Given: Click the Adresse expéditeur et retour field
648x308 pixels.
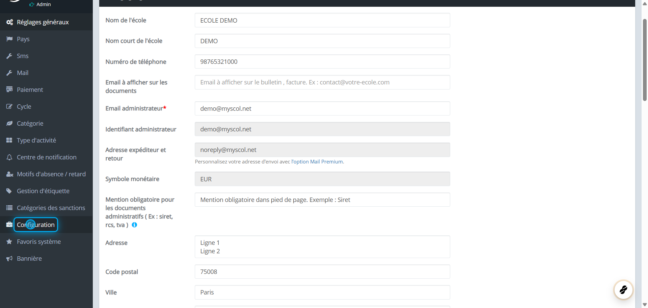Looking at the screenshot, I should pos(322,150).
